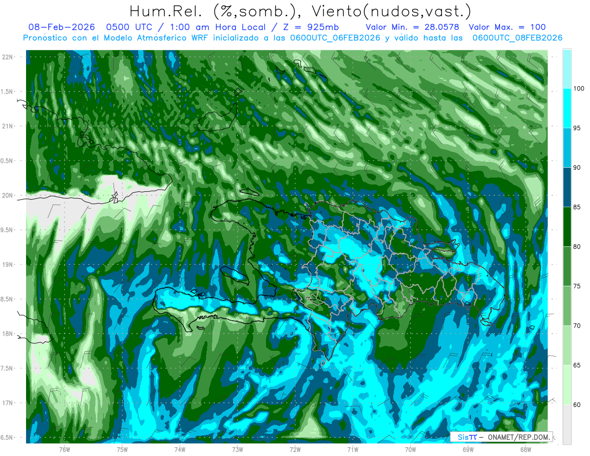Click the bright cyan 95–100 colorbar segment
This screenshot has width=590, height=456.
[x=567, y=108]
